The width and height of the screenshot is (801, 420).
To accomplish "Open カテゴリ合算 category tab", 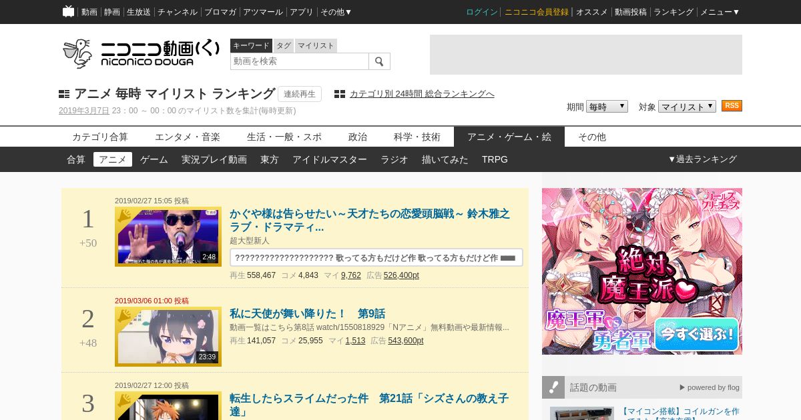I will (100, 137).
